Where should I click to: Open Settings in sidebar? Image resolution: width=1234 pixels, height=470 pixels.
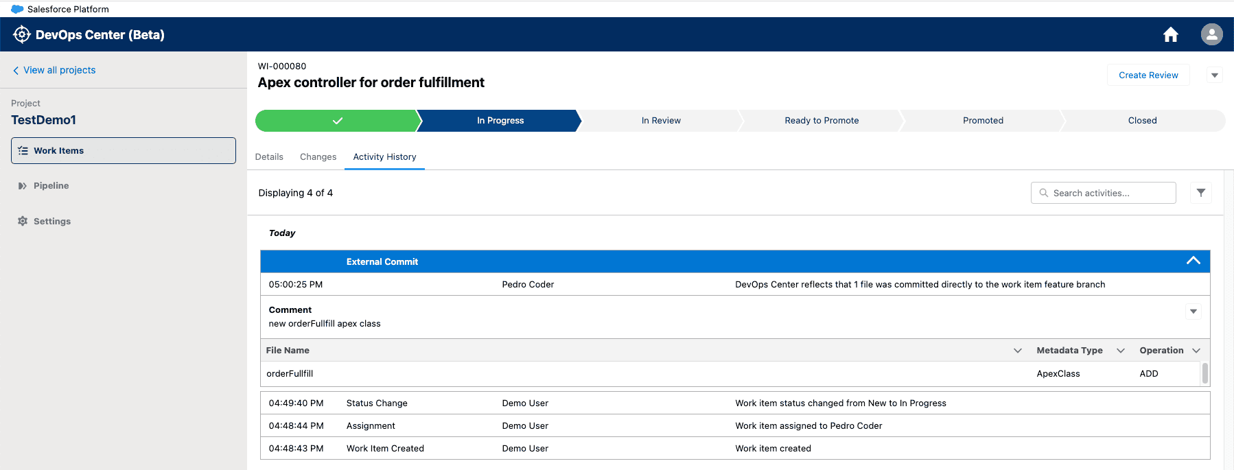[x=52, y=221]
